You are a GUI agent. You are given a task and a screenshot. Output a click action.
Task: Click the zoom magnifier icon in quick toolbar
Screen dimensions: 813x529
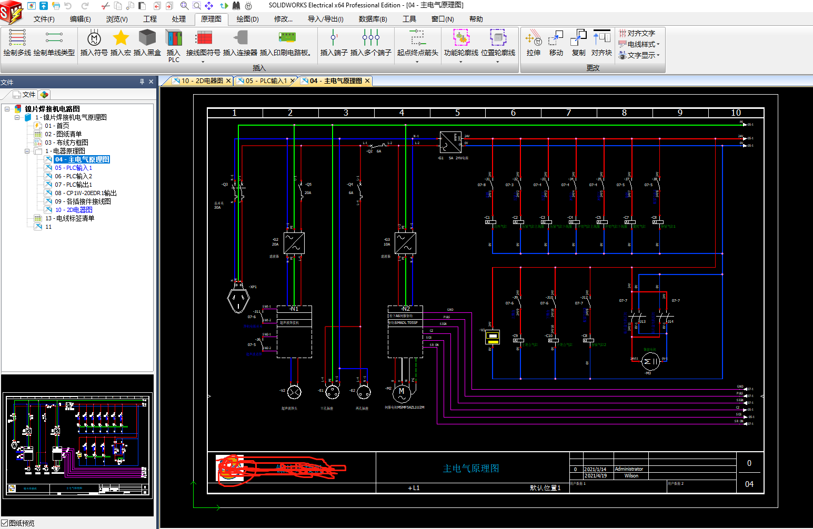point(184,6)
